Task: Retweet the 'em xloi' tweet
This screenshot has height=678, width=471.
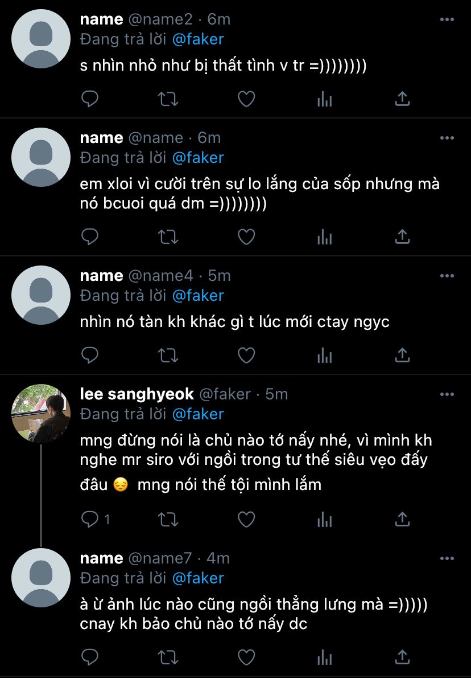Action: point(167,236)
